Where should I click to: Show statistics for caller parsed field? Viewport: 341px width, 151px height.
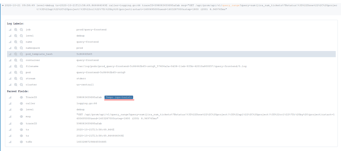coord(10,103)
